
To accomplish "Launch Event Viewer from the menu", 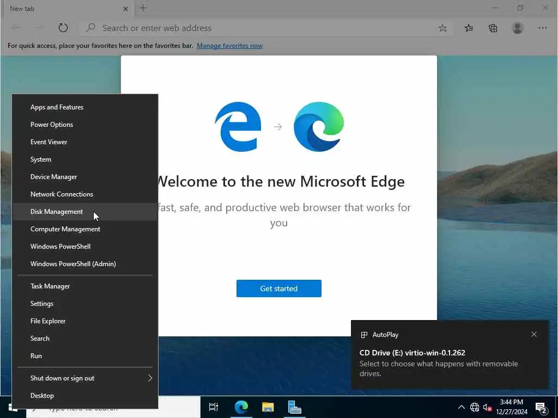I will [x=86, y=142].
